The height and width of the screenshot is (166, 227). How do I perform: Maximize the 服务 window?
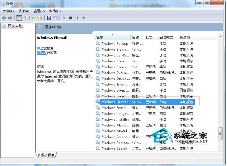(207, 3)
